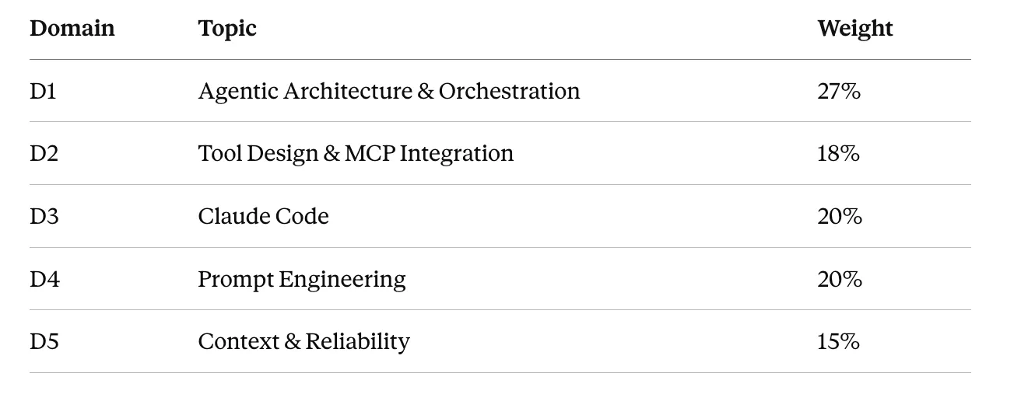Click the Topic column header
The image size is (1021, 401).
point(227,29)
